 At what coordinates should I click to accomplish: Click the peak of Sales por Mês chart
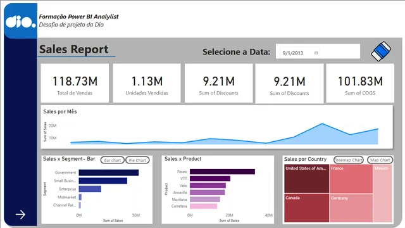coord(322,124)
